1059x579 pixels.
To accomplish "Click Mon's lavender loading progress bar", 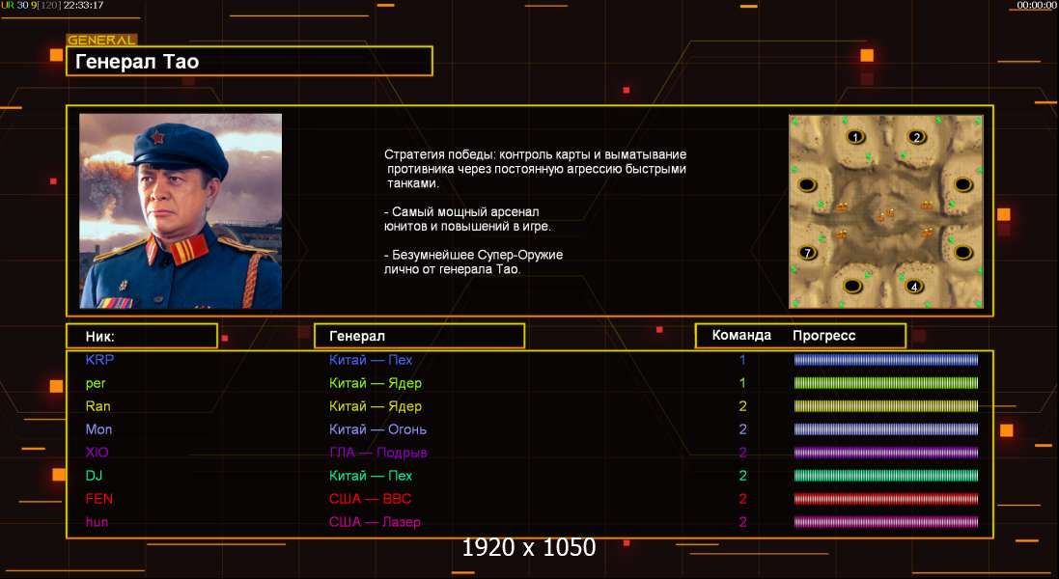I will [886, 429].
